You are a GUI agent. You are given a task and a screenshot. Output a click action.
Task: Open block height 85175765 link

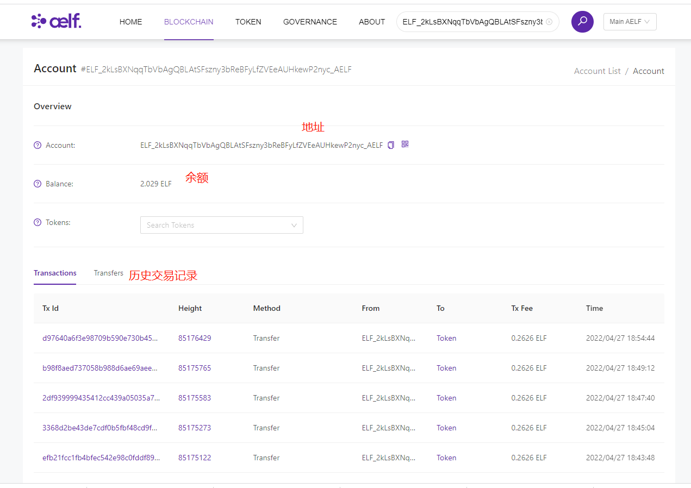coord(195,368)
